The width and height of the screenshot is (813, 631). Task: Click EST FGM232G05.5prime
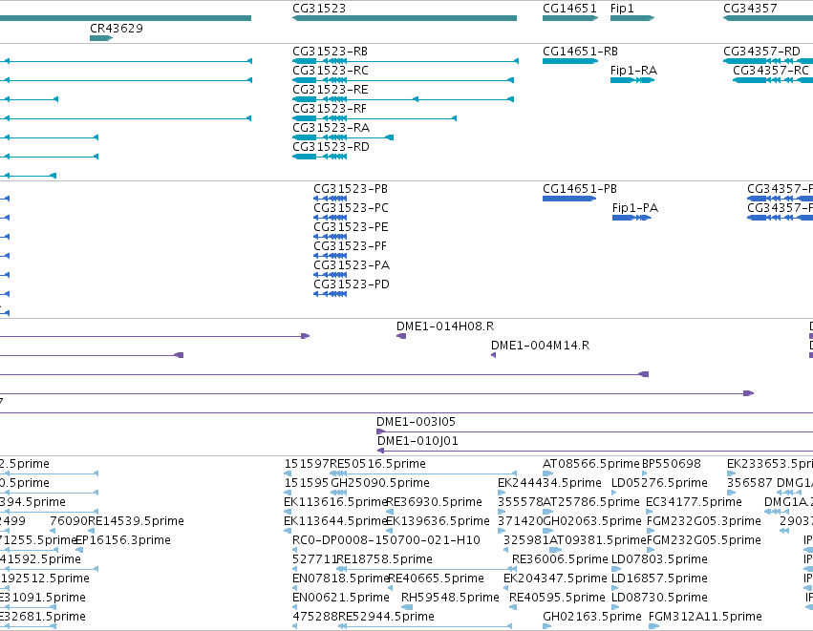click(x=652, y=550)
